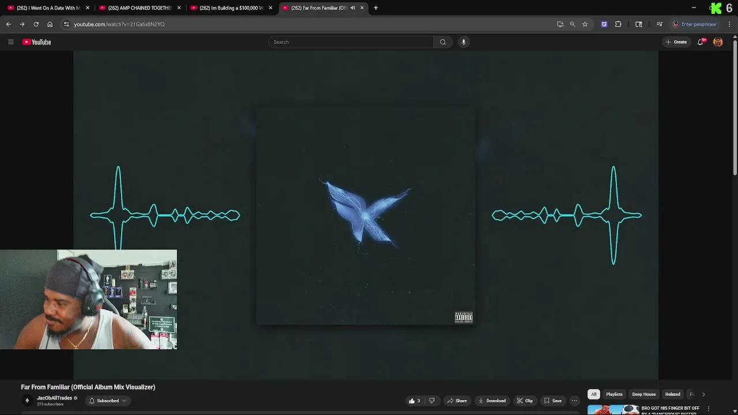Screen dimensions: 738x415
Task: Open media controls in browser toolbar
Action: pos(660,24)
